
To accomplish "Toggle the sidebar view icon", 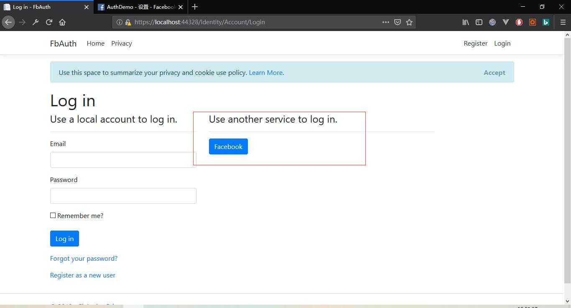I will tap(479, 22).
